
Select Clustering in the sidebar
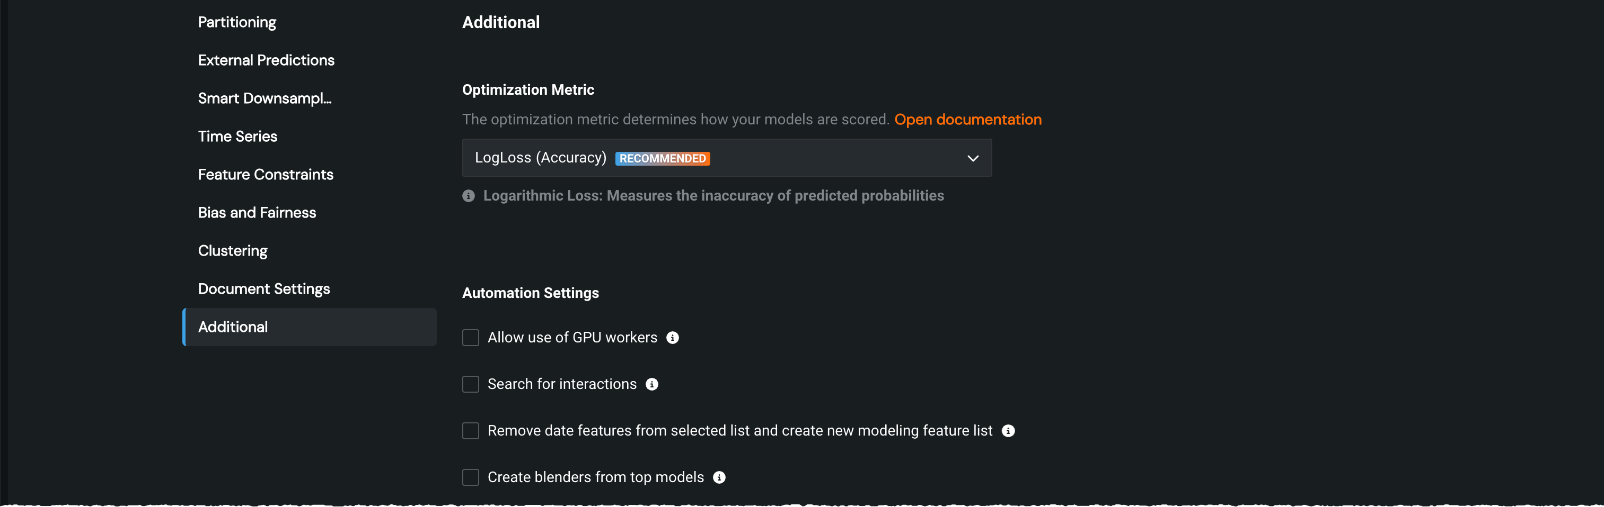[x=232, y=251]
